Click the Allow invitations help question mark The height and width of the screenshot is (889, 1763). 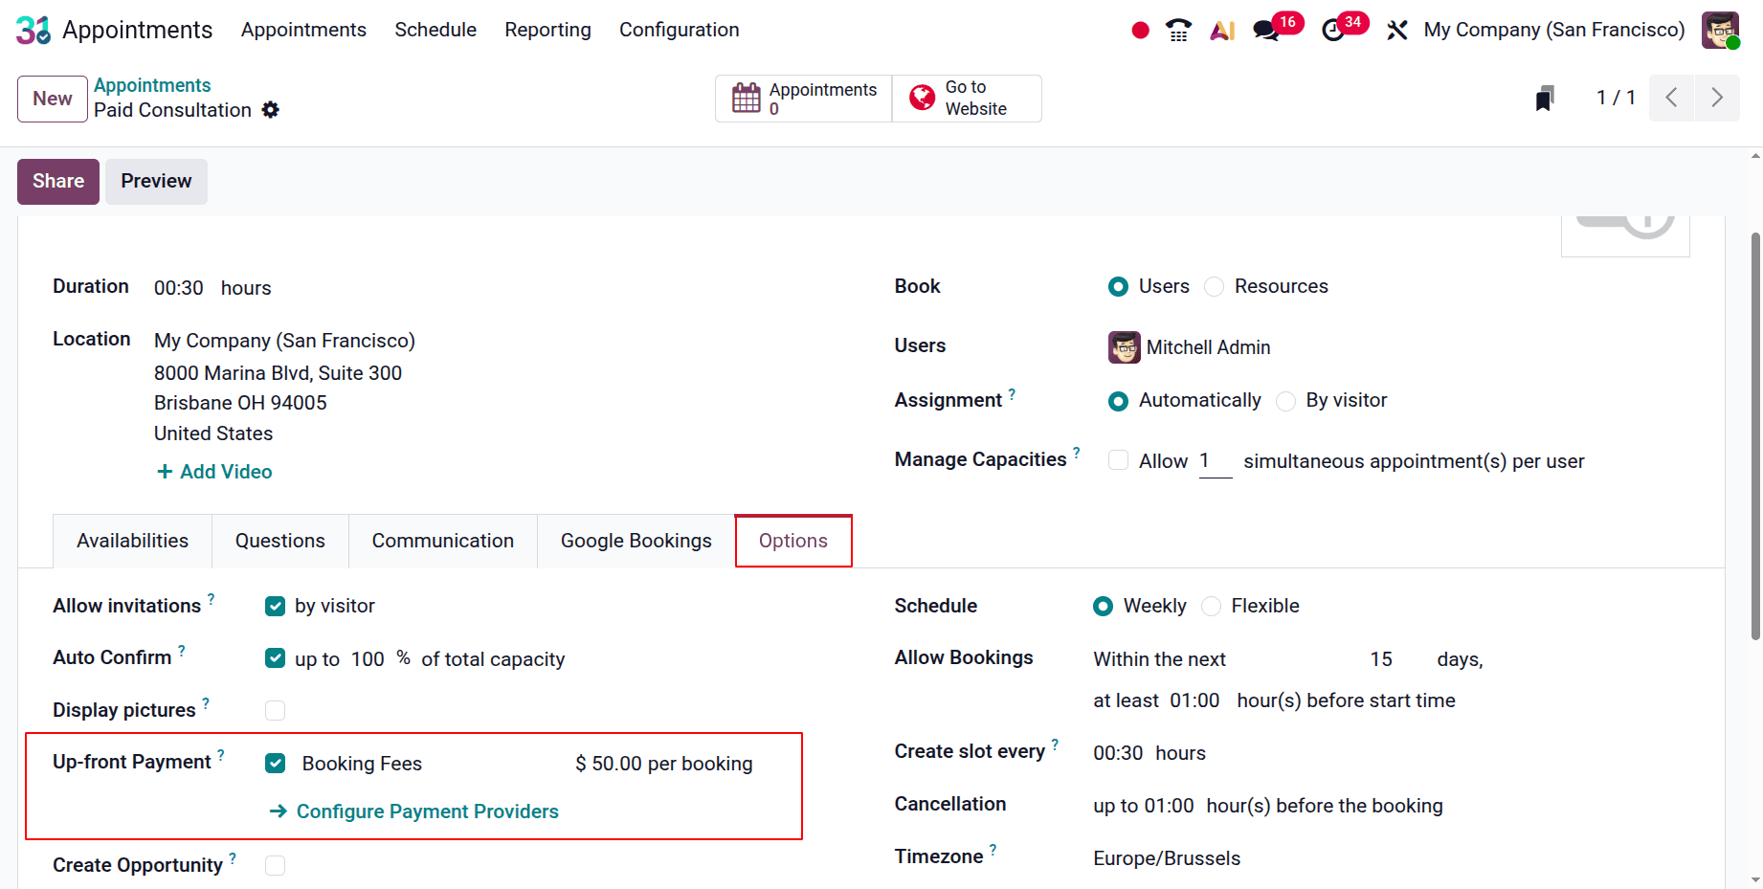(x=211, y=599)
